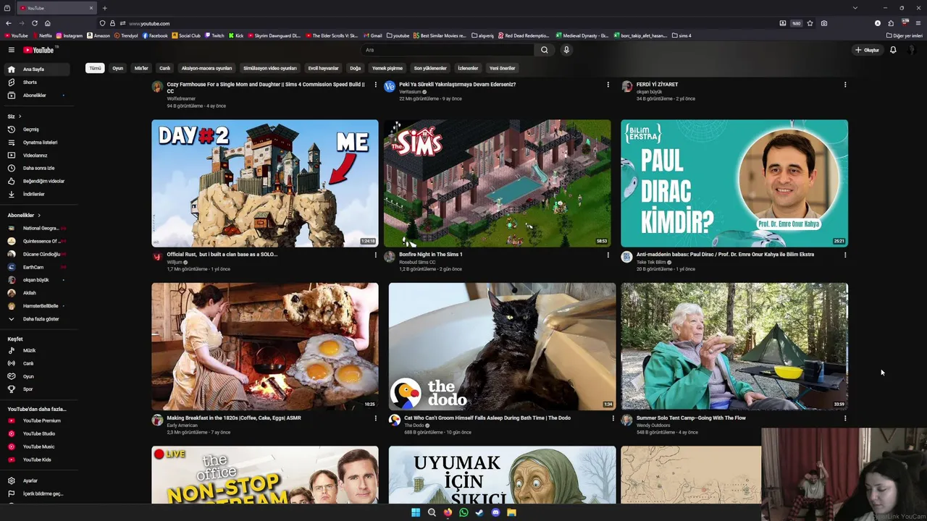Select the Mix'ler filter chip
Viewport: 927px width, 521px height.
click(x=141, y=68)
